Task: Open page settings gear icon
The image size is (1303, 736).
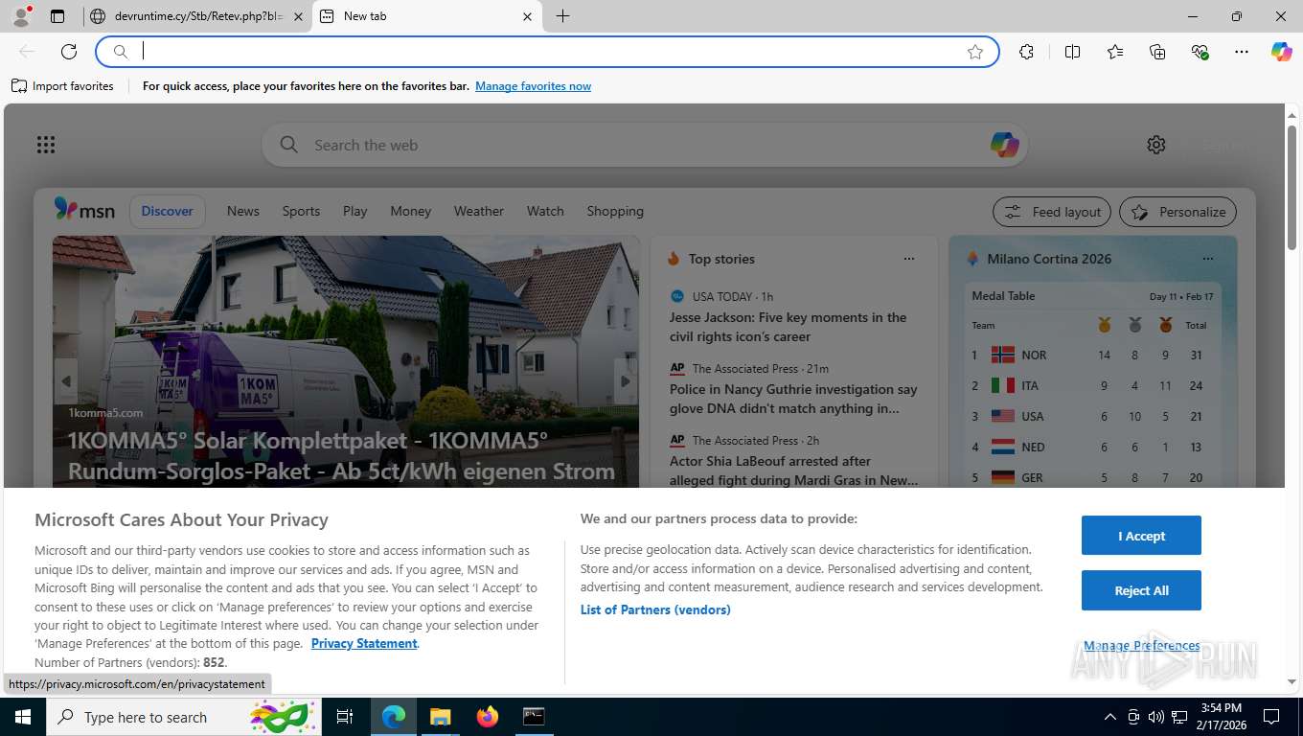Action: point(1156,145)
